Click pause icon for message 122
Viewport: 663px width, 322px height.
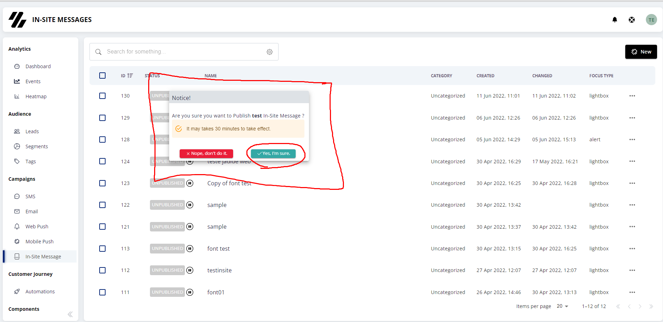[x=190, y=205]
